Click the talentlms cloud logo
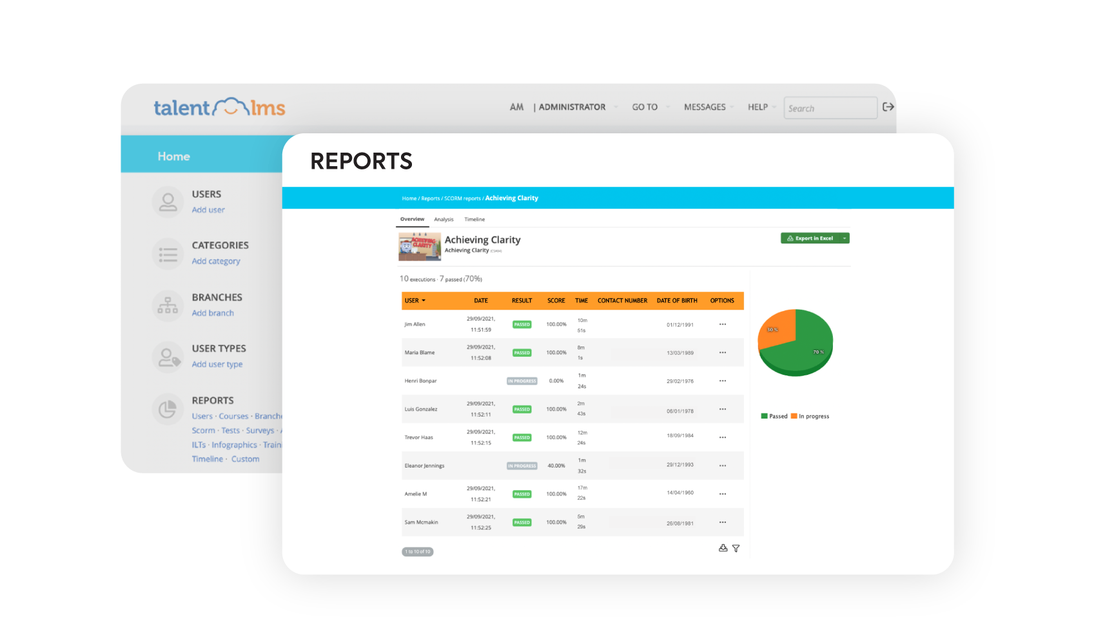Screen dimensions: 1096x644 231,107
